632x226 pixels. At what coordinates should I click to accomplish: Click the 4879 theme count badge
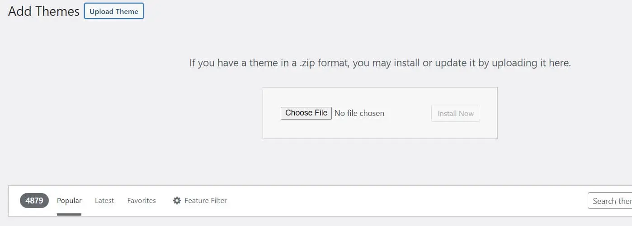pyautogui.click(x=34, y=200)
